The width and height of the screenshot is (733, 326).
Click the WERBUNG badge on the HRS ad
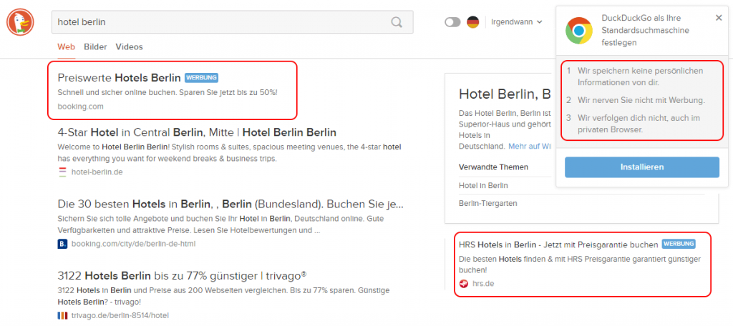tap(679, 244)
